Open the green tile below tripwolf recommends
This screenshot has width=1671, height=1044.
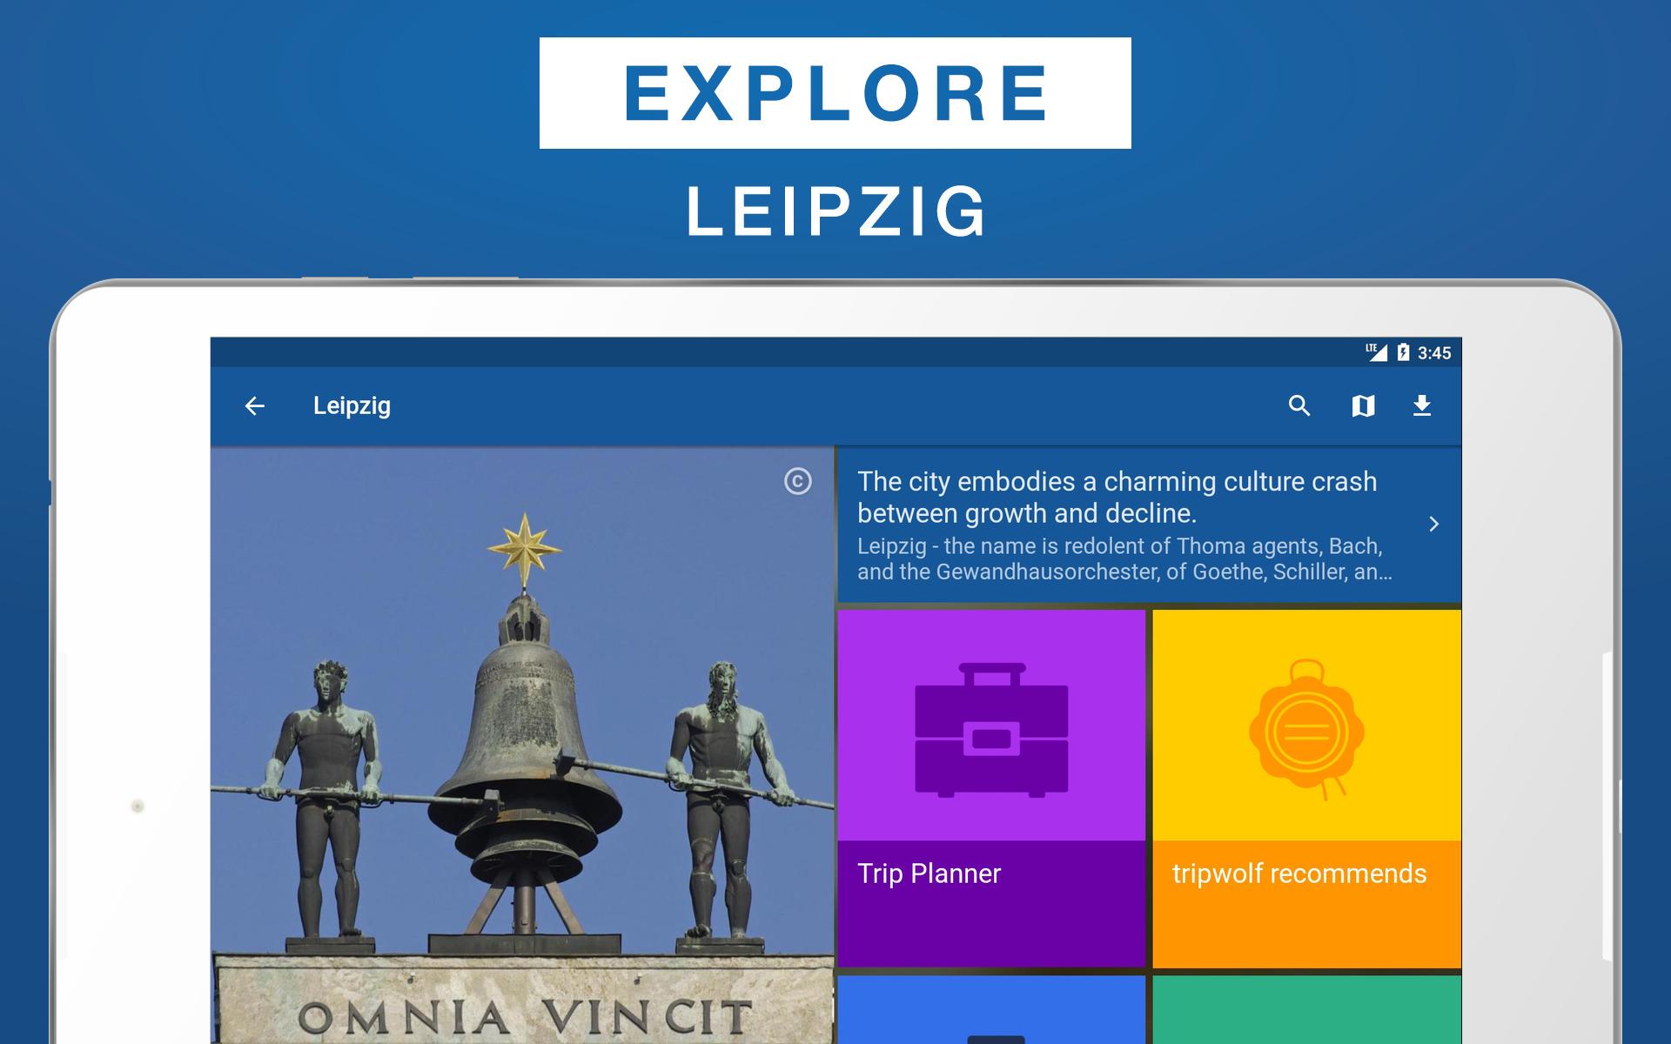tap(1306, 1010)
